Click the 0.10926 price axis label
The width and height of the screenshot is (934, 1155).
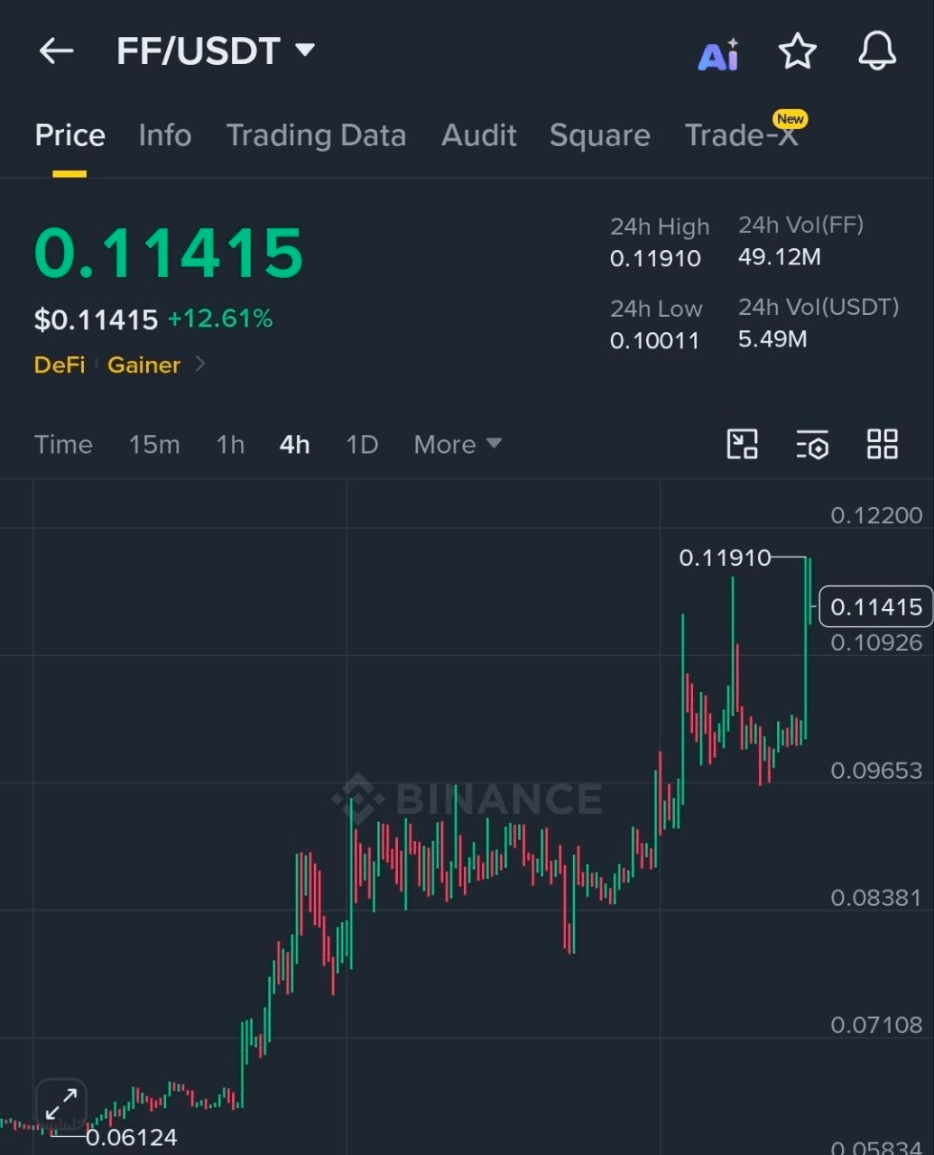point(876,642)
